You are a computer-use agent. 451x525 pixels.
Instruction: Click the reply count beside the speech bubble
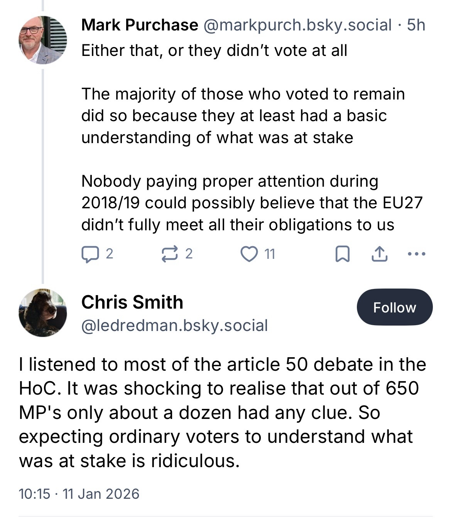(x=110, y=254)
